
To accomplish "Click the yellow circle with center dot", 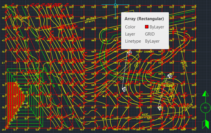I will [x=122, y=78].
